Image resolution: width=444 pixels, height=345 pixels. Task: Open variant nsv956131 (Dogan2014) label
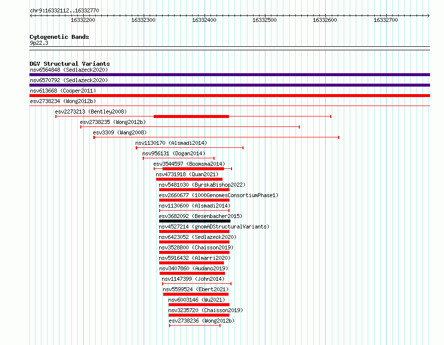pos(174,153)
